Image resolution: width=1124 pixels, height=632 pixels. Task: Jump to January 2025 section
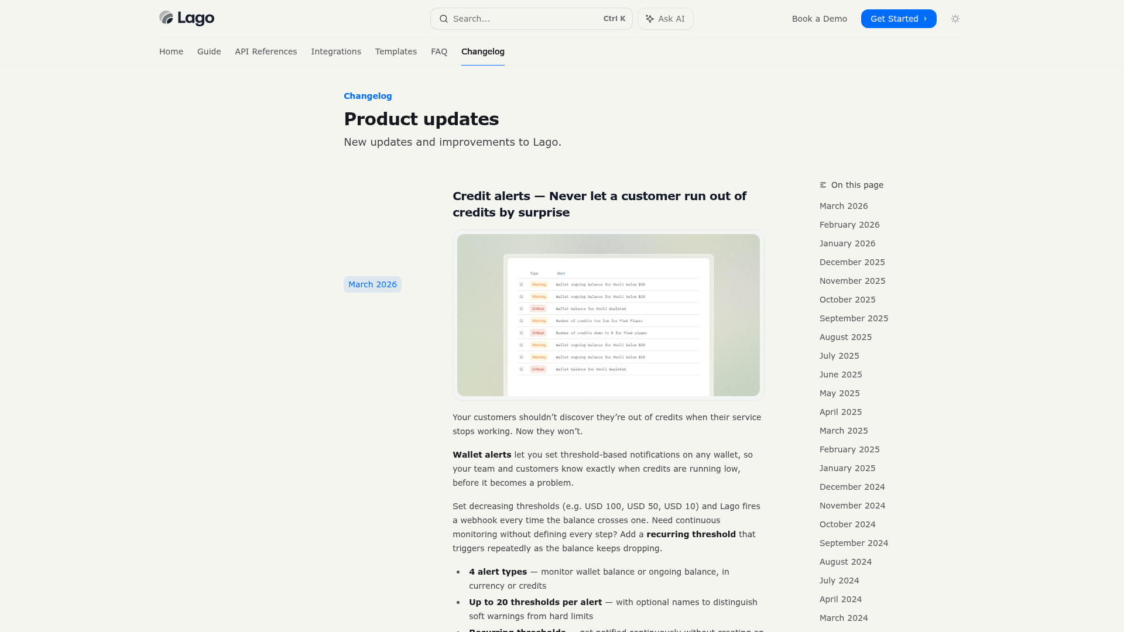pyautogui.click(x=848, y=468)
